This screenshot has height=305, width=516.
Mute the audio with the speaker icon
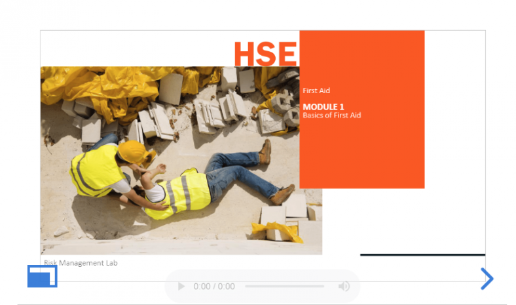click(344, 287)
